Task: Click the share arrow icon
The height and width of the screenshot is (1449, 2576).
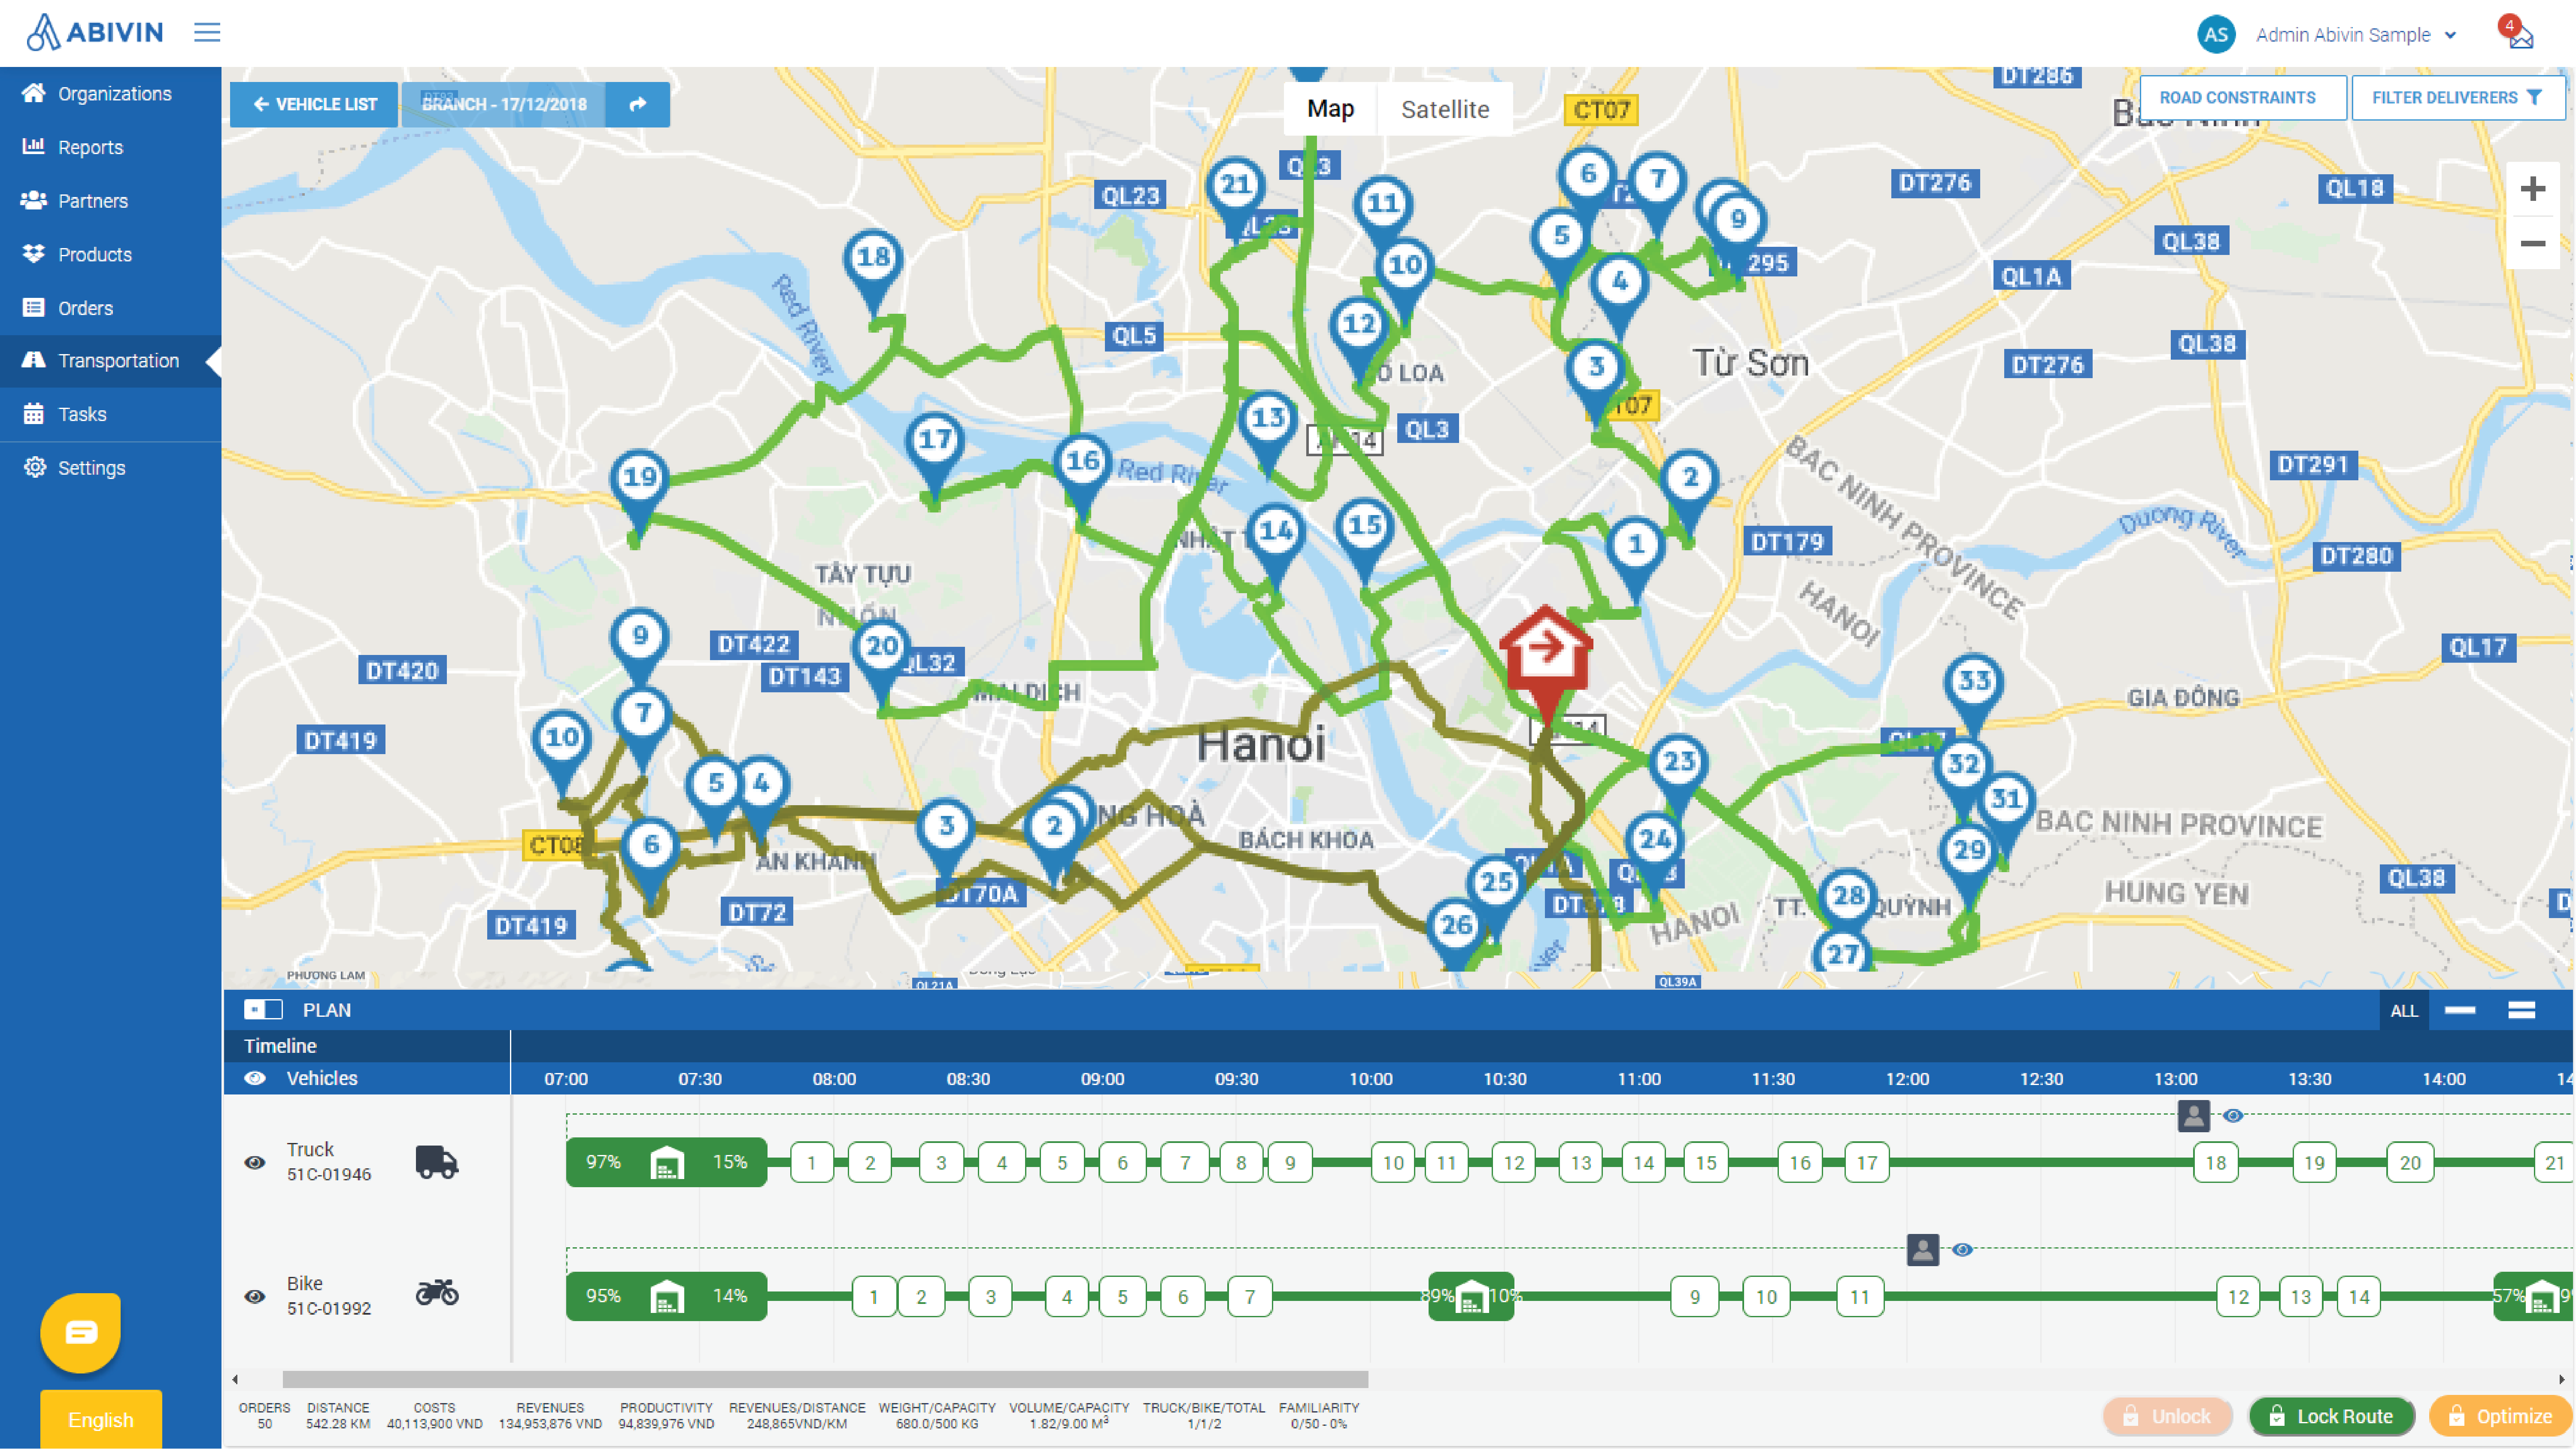Action: (638, 104)
